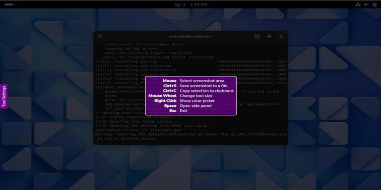
Task: Click the 'Ctrl+S' shortcut label
Action: coord(170,86)
